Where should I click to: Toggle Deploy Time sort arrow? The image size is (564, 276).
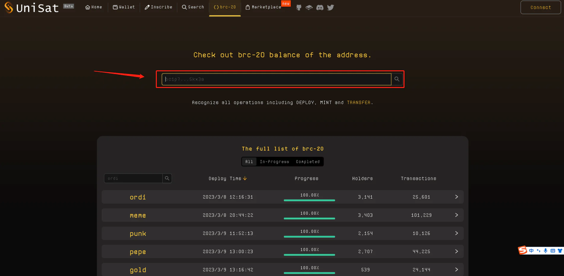[245, 178]
